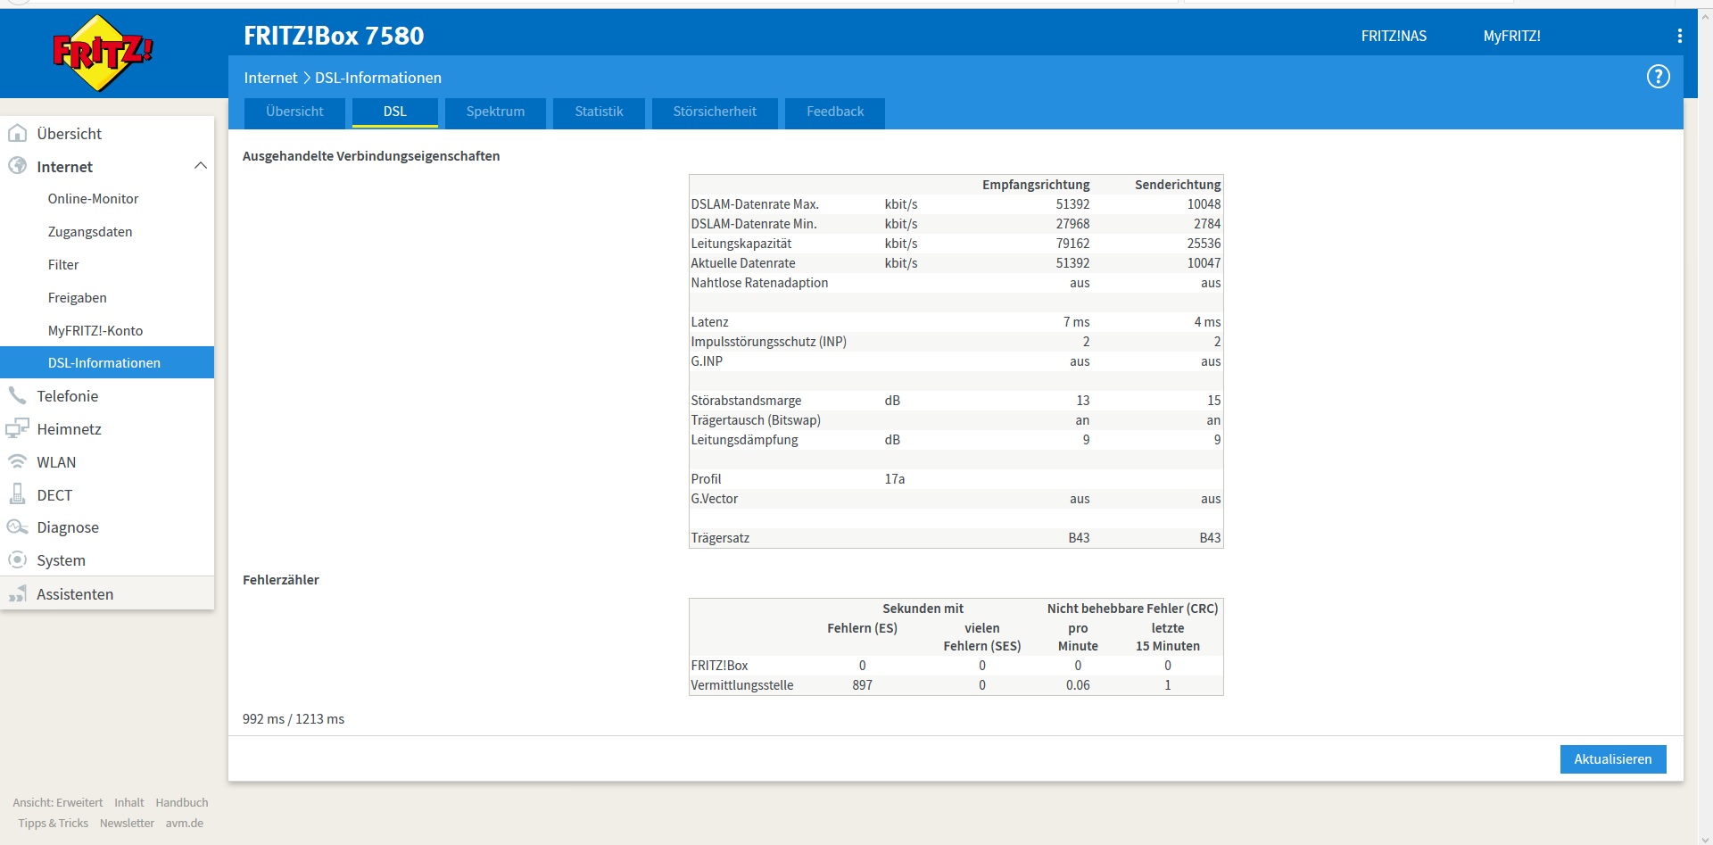
Task: Click the Assistenten wizard icon
Action: coord(17,593)
